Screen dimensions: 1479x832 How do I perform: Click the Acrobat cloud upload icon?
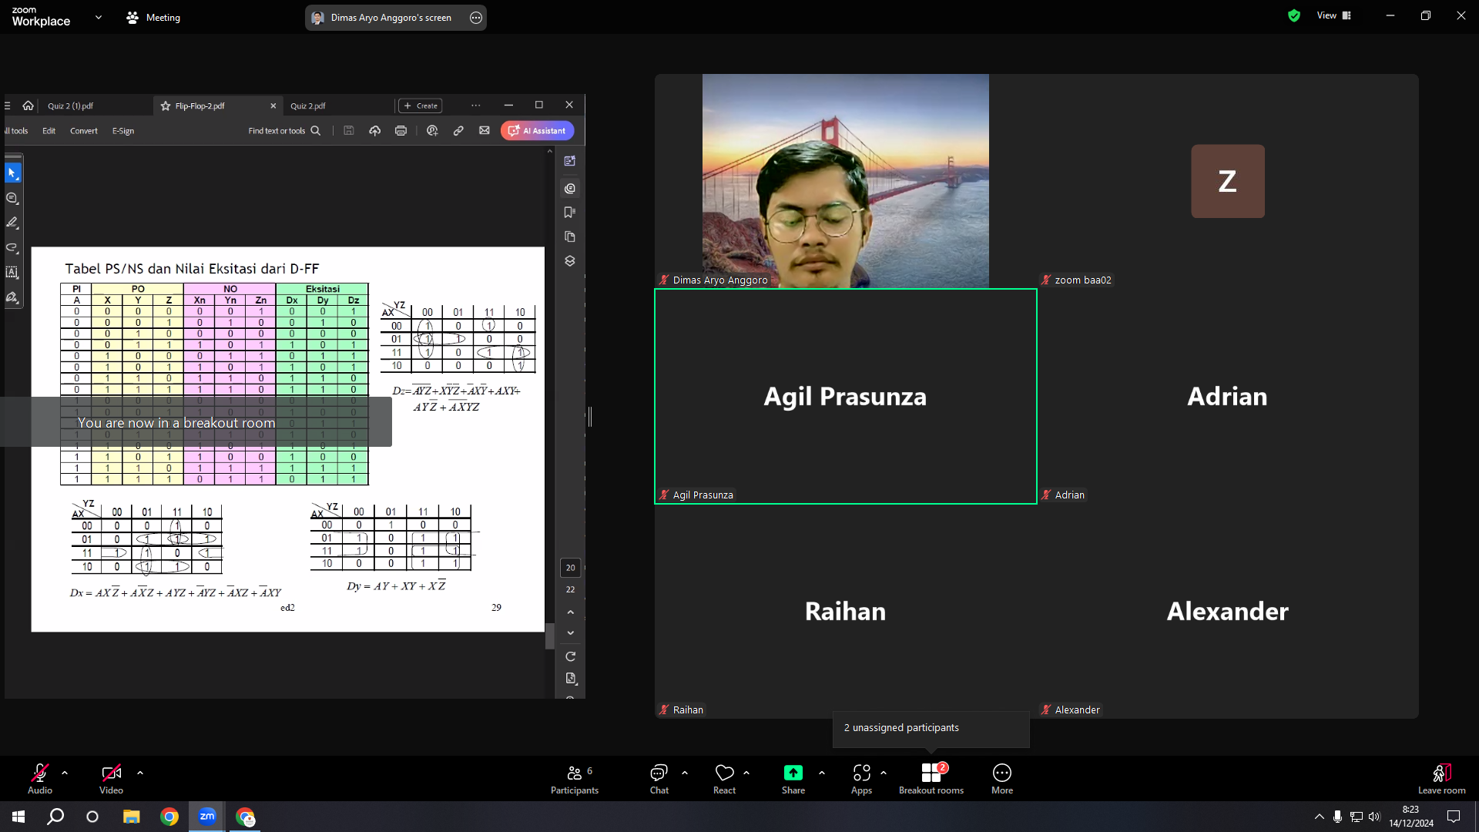pos(375,131)
